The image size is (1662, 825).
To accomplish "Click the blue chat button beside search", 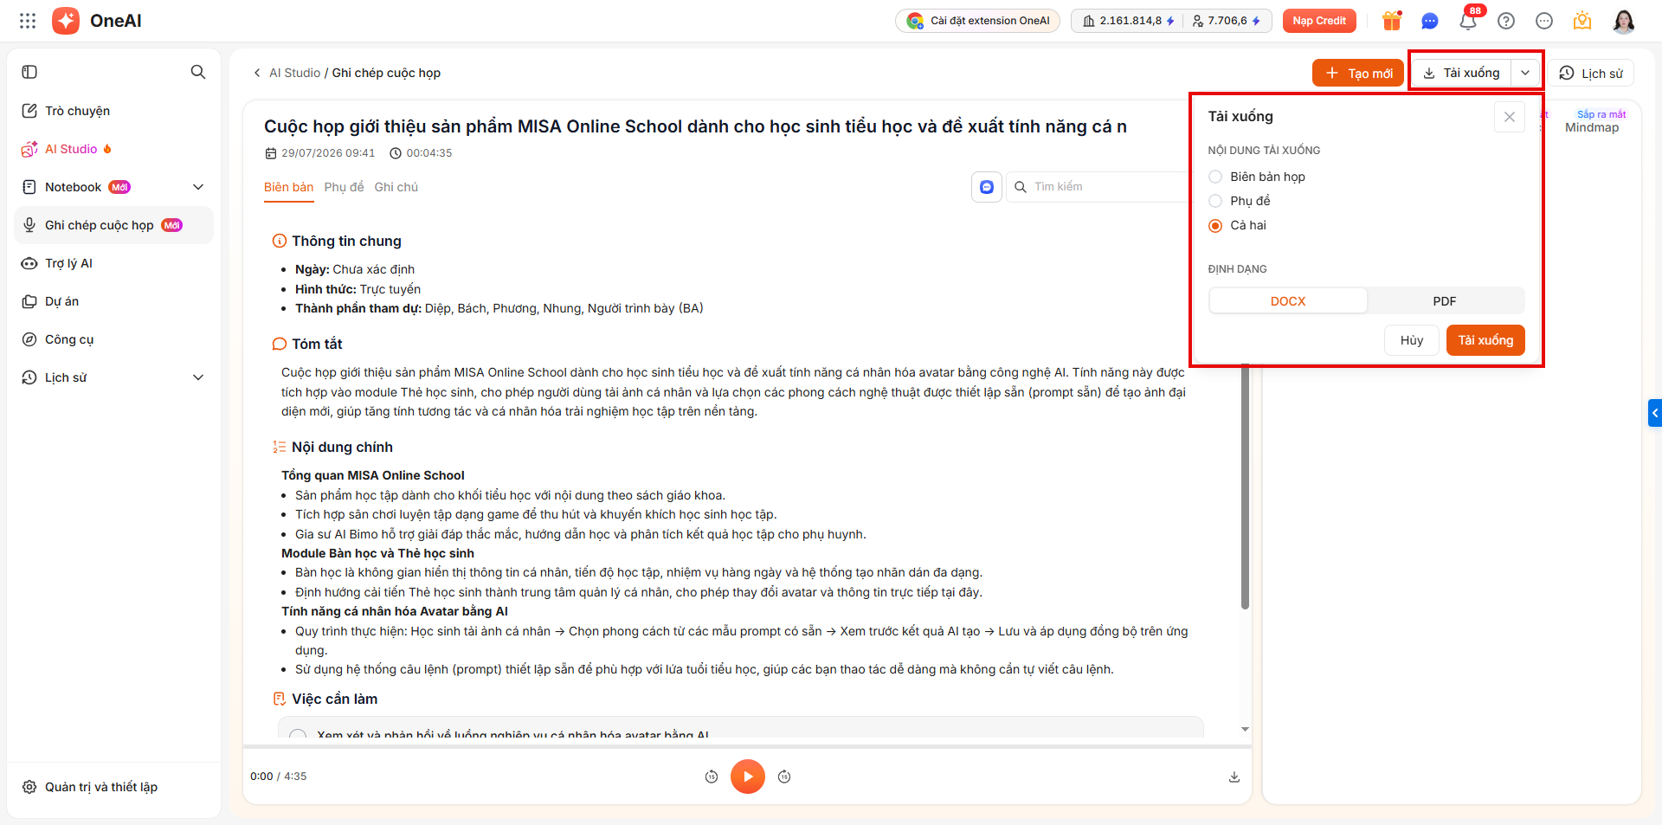I will [987, 187].
